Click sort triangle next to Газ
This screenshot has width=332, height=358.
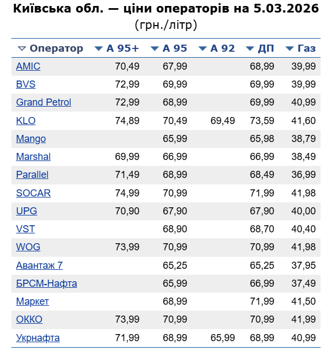tap(290, 48)
